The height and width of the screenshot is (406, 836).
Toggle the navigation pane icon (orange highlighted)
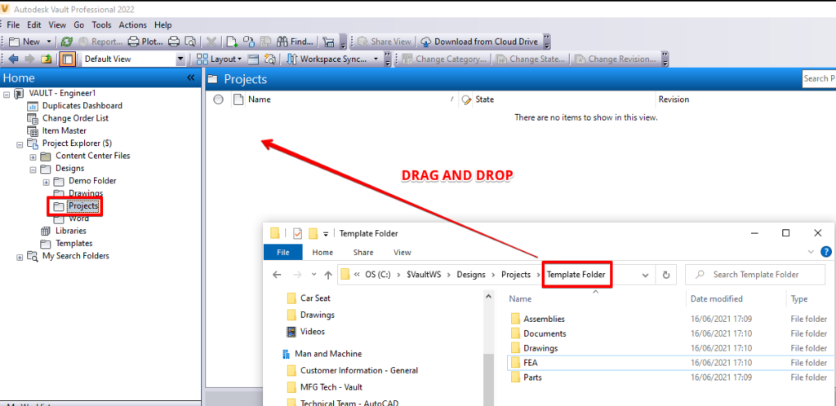pyautogui.click(x=67, y=59)
